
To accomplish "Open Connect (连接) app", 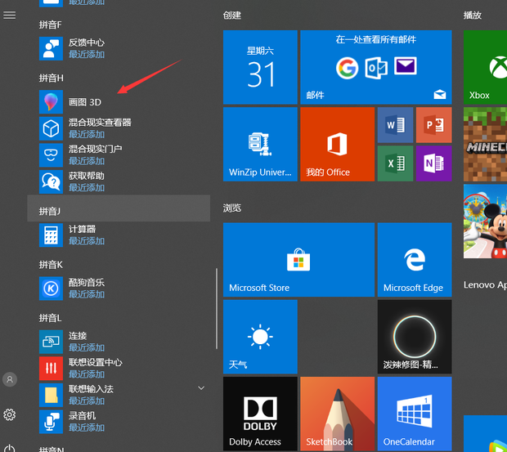I will coord(124,342).
